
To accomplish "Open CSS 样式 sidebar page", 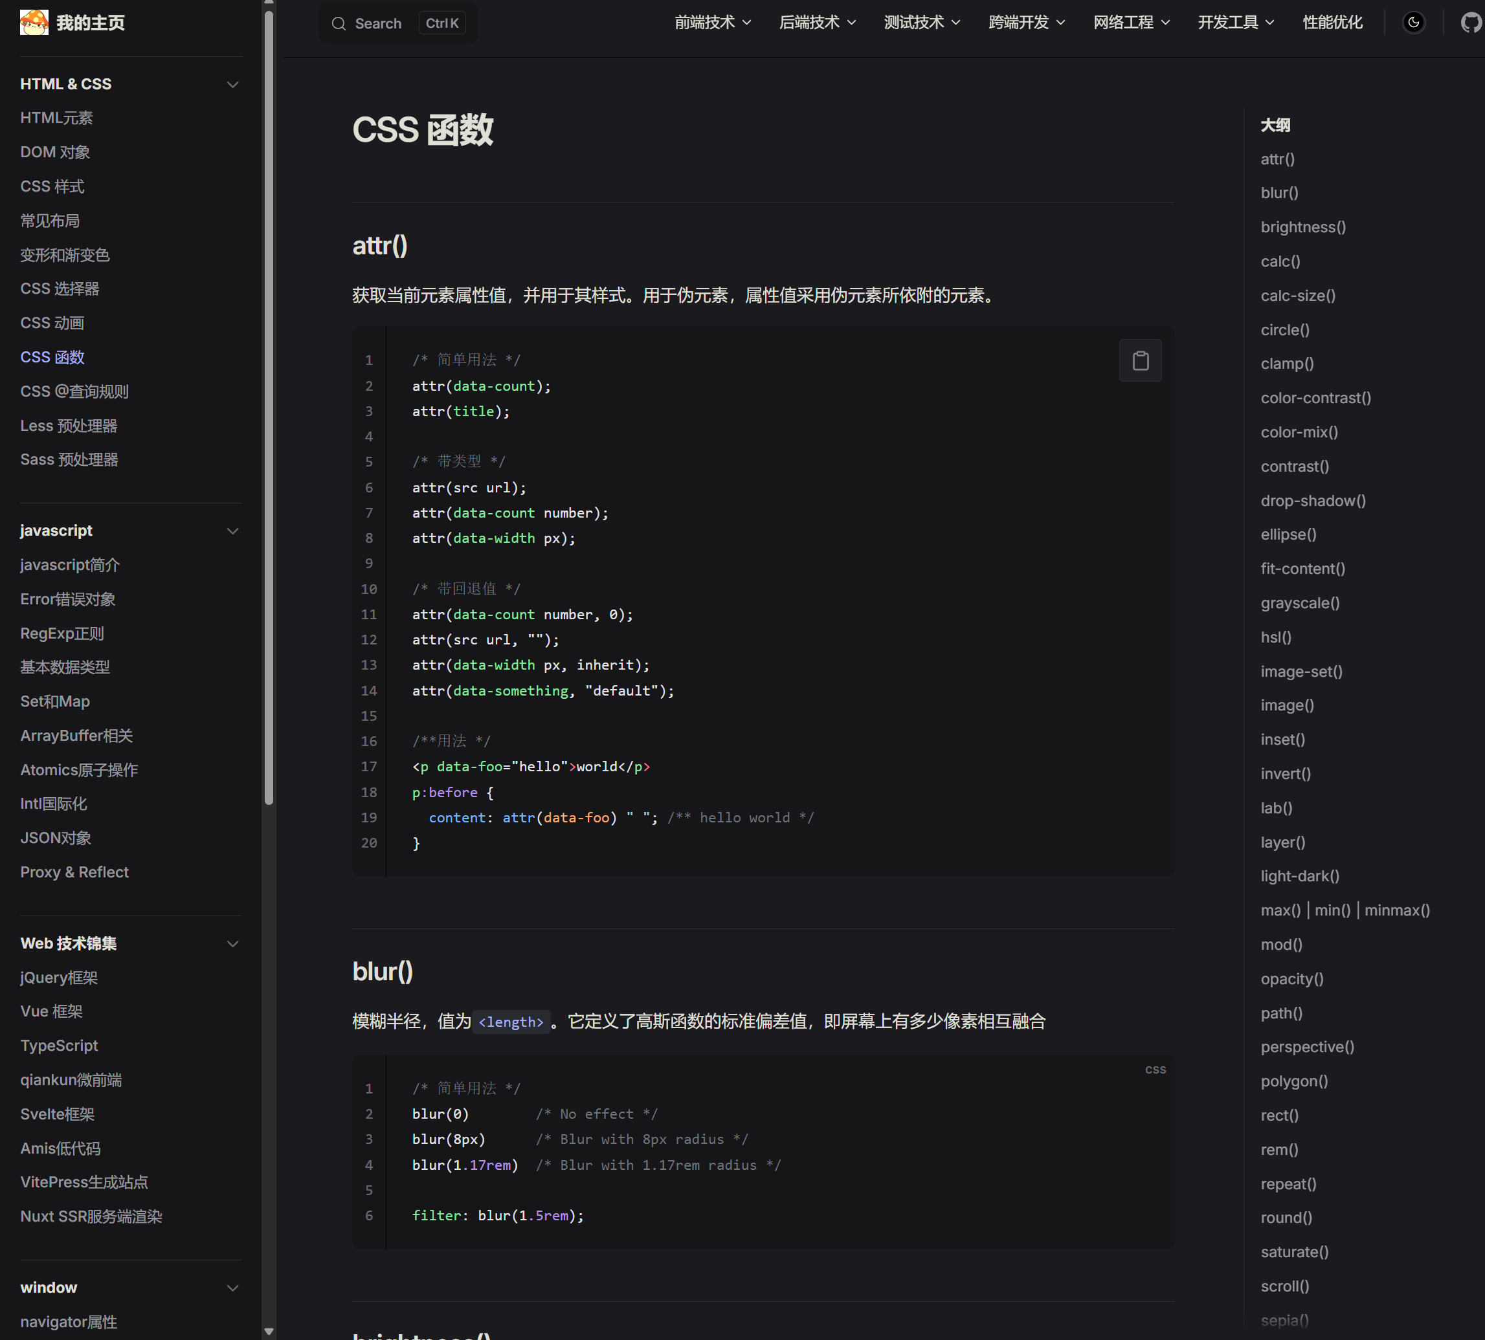I will coord(52,187).
